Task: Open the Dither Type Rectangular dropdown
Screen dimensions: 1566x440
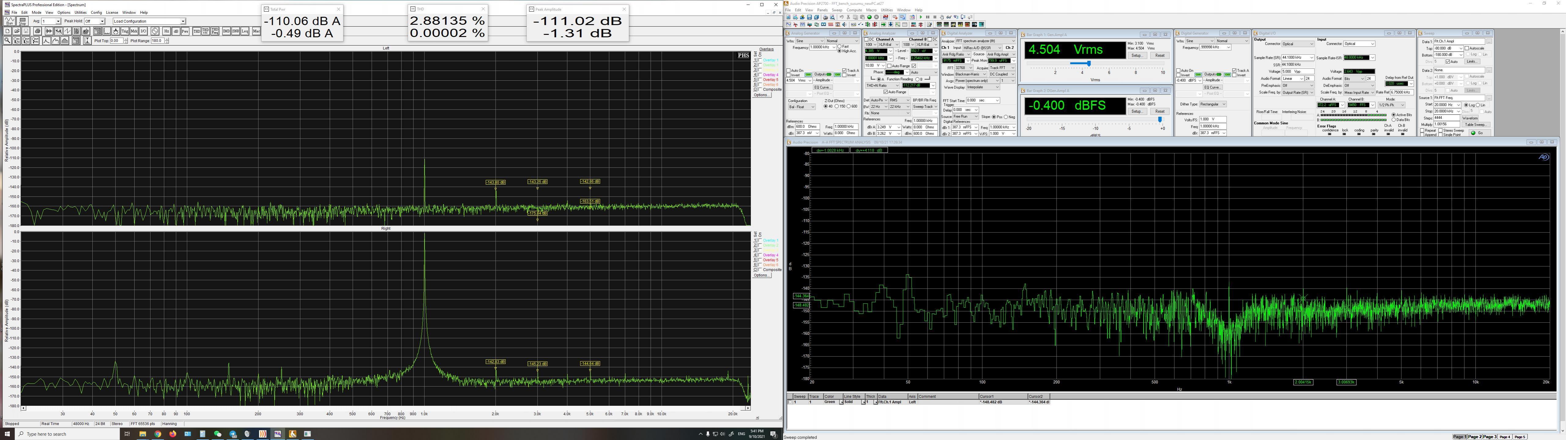Action: [x=1213, y=105]
